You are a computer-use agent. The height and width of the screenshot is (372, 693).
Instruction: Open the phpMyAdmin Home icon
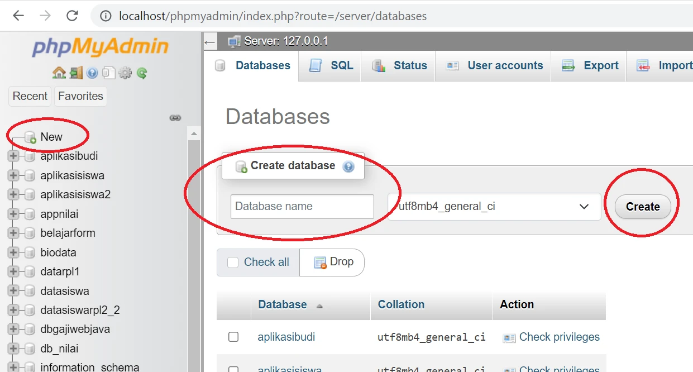pos(59,73)
